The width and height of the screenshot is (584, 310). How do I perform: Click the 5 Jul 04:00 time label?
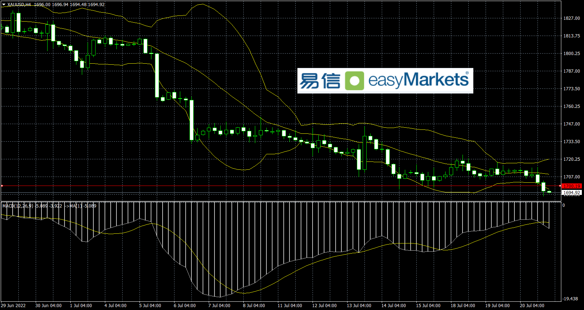click(x=150, y=306)
